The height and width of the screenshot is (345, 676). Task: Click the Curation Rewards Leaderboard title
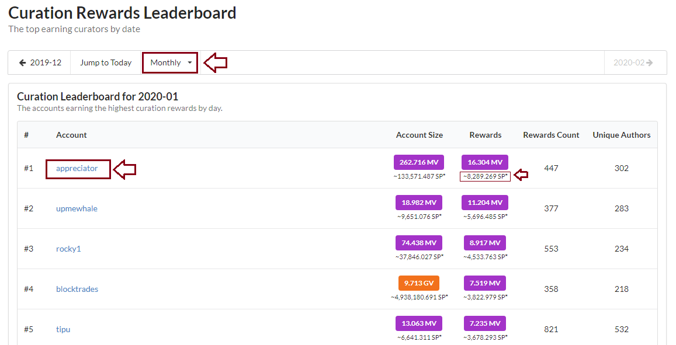click(122, 13)
